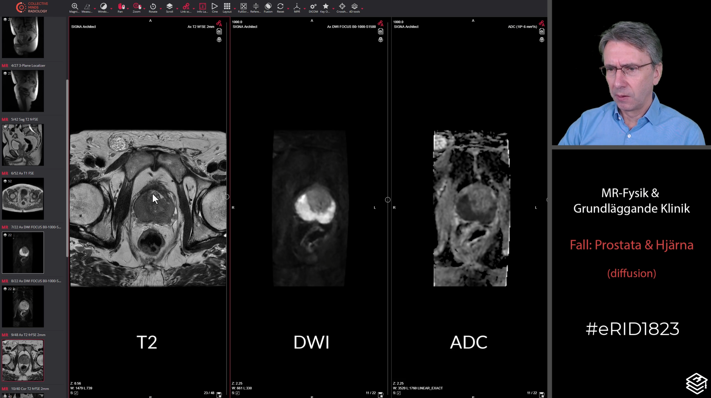
Task: Select the Rotate tool
Action: [x=153, y=8]
